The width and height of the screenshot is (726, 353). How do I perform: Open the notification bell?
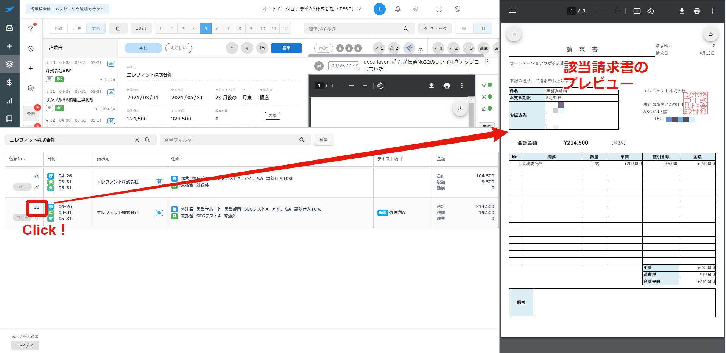coord(398,9)
